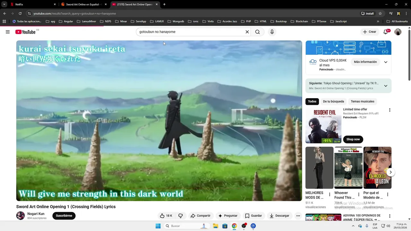Open Windows Start menu

pos(158,226)
